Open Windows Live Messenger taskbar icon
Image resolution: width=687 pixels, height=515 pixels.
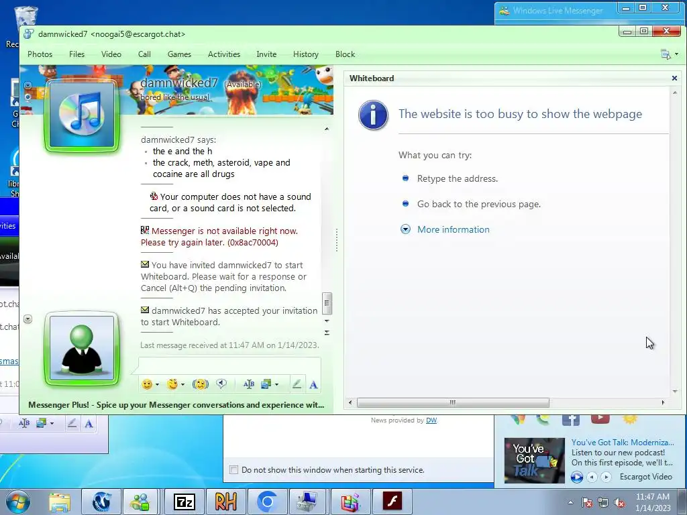coord(140,502)
